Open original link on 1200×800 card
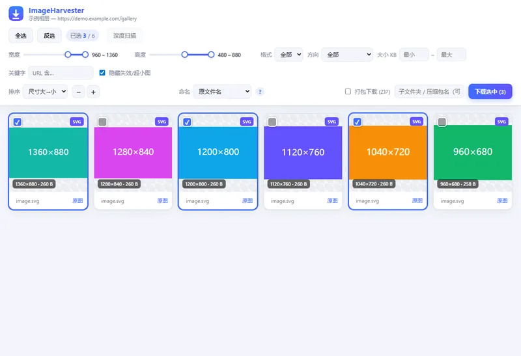Screen dimensions: 521x356 pos(247,200)
